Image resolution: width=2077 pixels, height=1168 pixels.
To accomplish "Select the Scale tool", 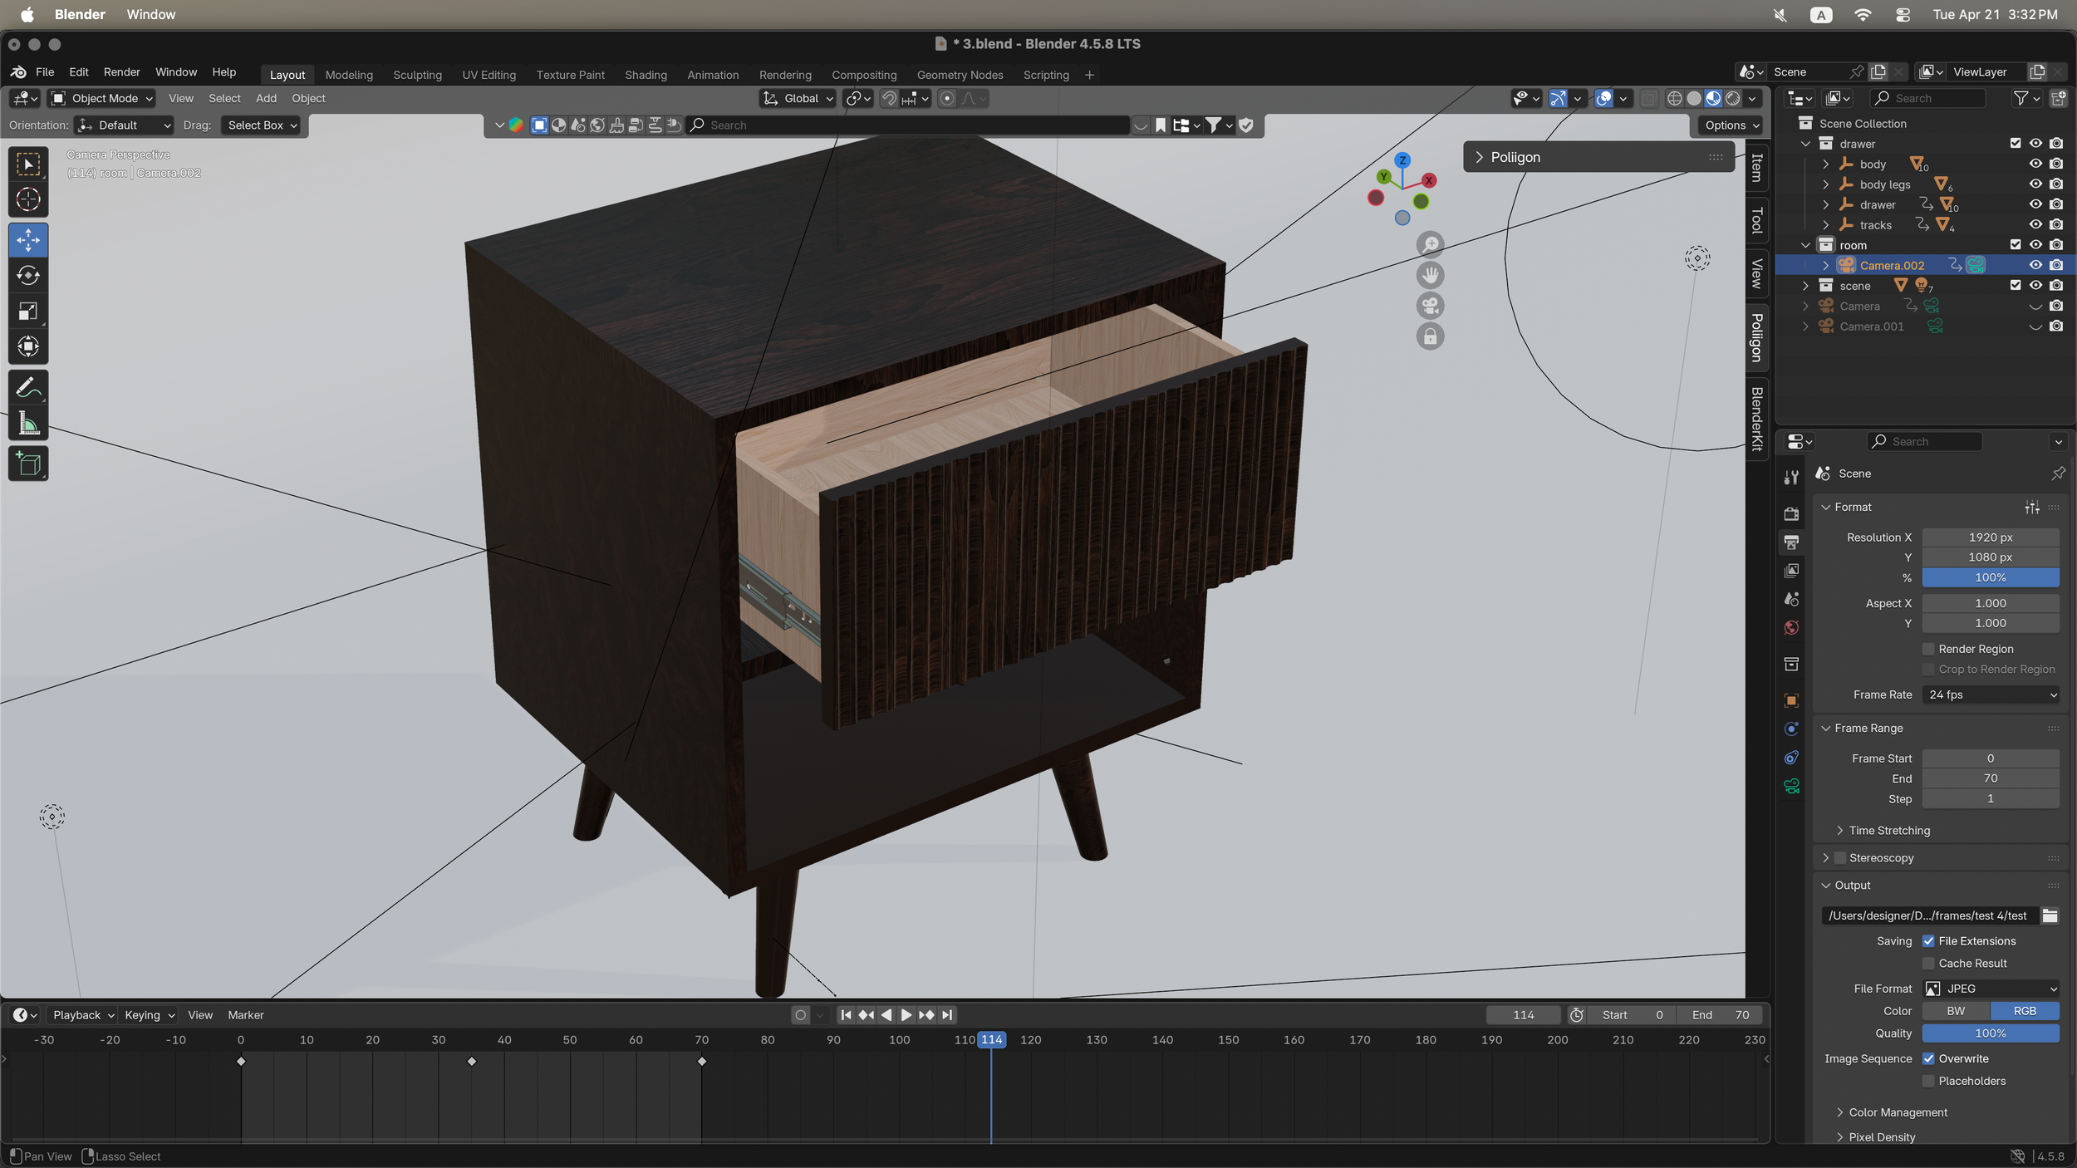I will [x=28, y=312].
